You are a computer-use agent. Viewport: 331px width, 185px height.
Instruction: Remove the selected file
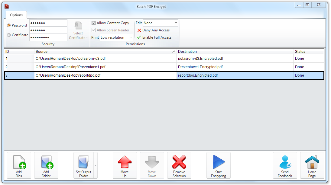point(179,165)
